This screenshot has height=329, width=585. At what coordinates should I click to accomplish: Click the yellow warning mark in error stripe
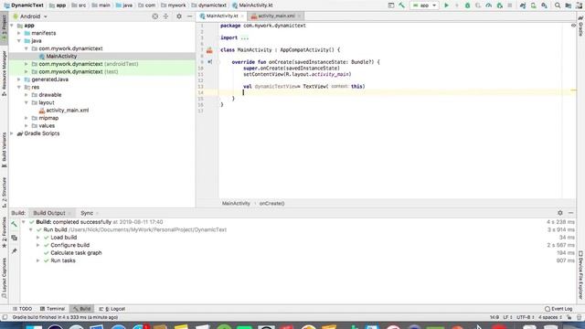tap(573, 90)
